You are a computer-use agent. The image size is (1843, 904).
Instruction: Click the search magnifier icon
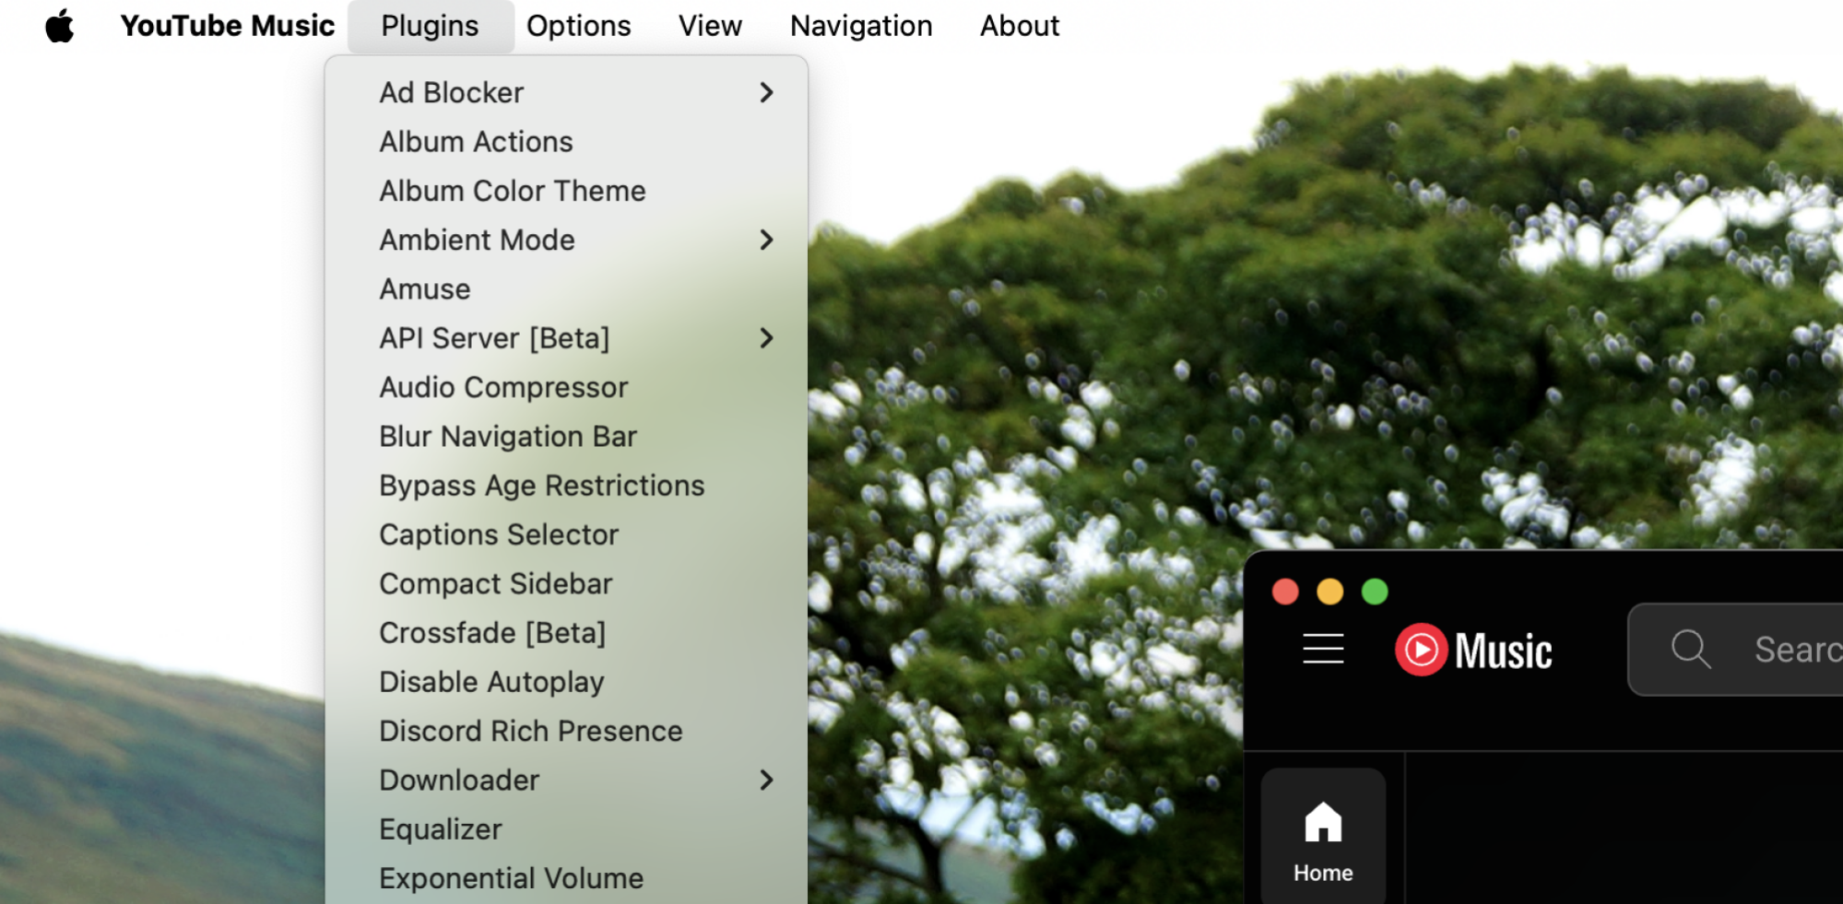[1691, 649]
